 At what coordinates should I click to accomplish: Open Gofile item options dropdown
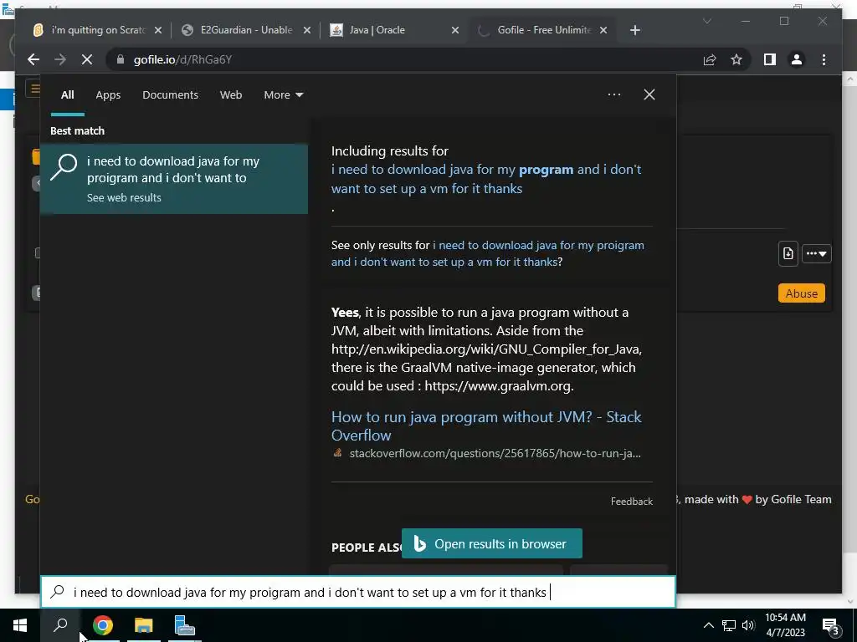click(x=817, y=254)
